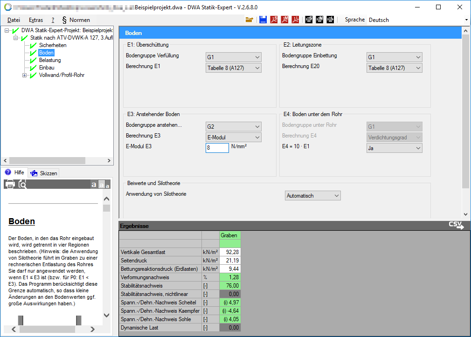Select the largest help font size
Viewport: 471px width, 337px height.
[x=94, y=185]
